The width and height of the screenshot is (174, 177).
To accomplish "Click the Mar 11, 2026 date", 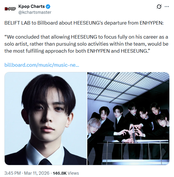I will coord(37,173).
